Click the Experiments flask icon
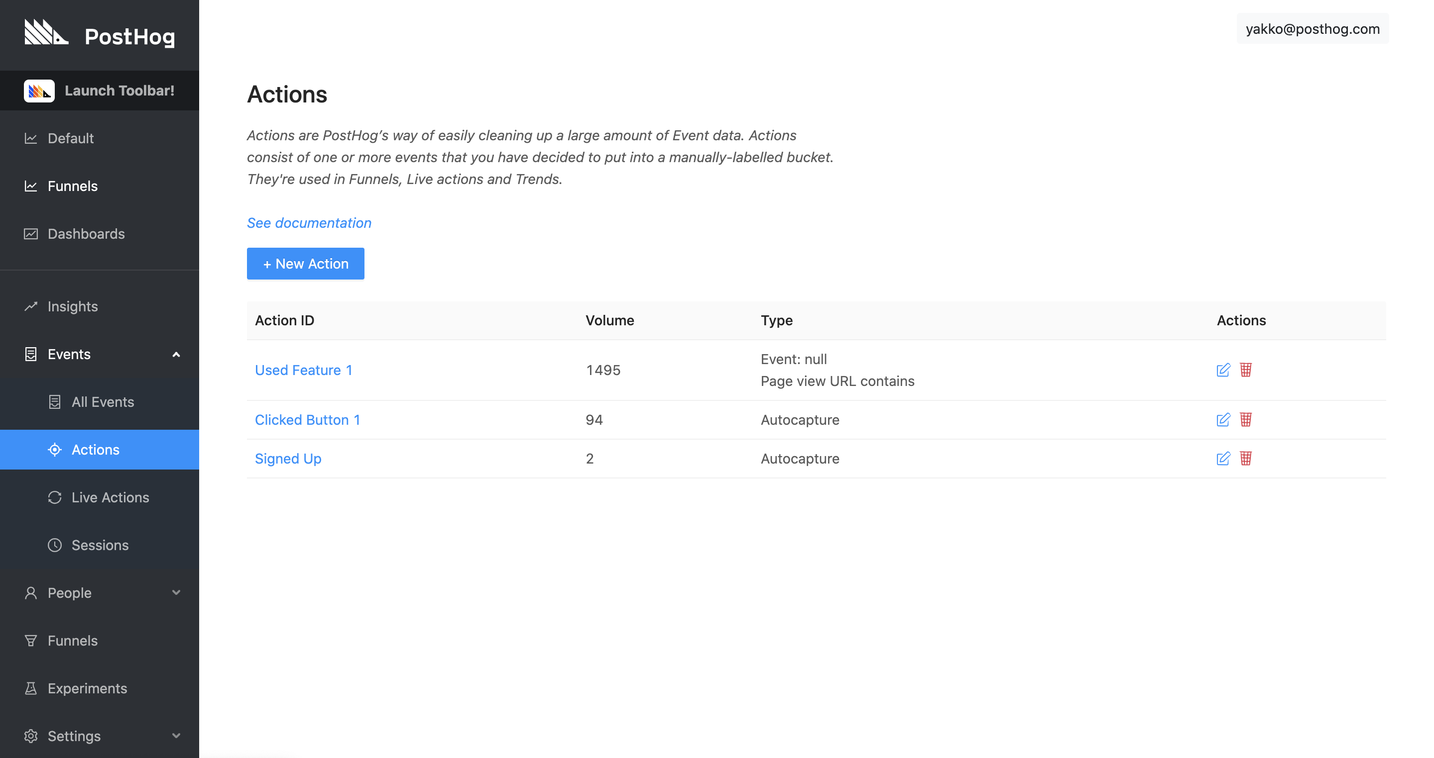The image size is (1434, 758). click(30, 688)
